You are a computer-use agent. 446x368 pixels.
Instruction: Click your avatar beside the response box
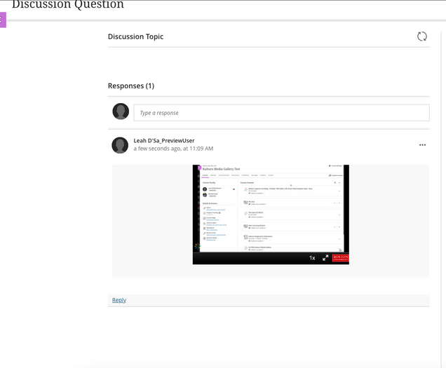tap(121, 111)
